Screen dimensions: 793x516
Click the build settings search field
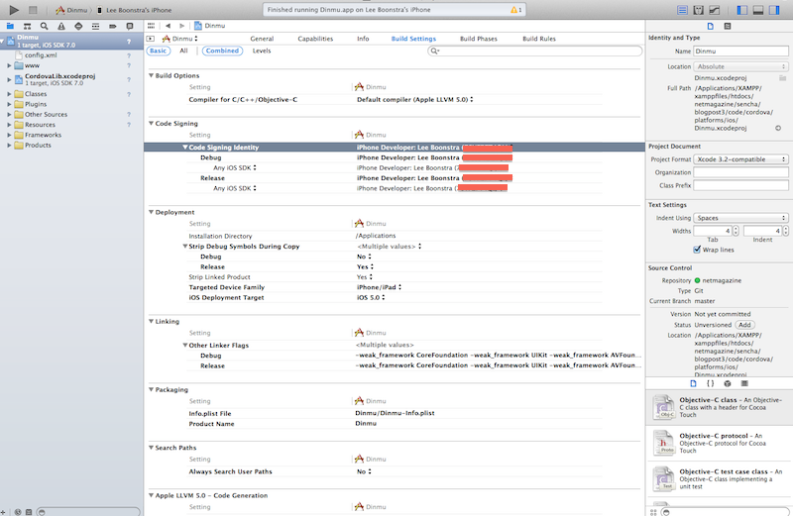pos(535,51)
